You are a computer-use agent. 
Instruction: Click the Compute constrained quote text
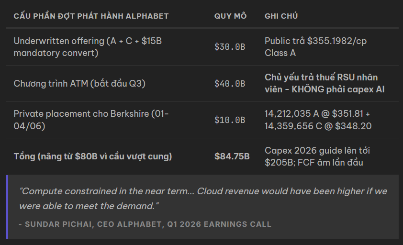click(203, 199)
